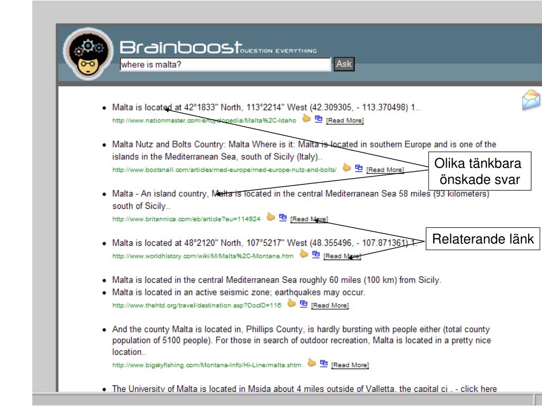Viewport: 542px width, 406px height.
Task: Click the Ask button
Action: pos(344,64)
